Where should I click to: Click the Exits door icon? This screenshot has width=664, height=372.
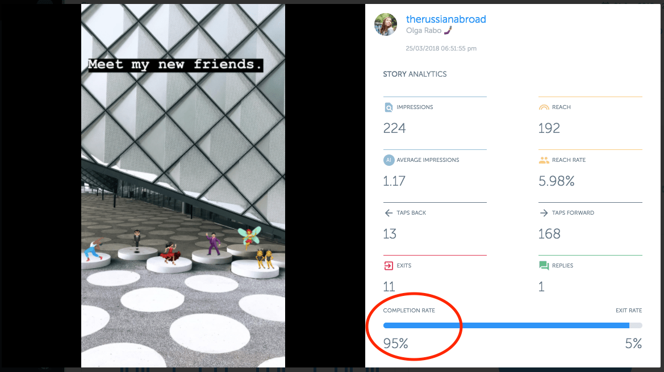389,266
